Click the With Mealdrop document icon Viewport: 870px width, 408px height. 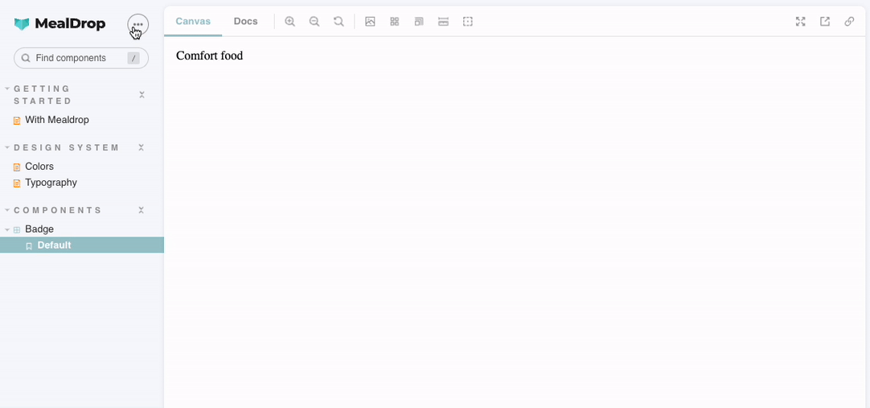(x=17, y=121)
